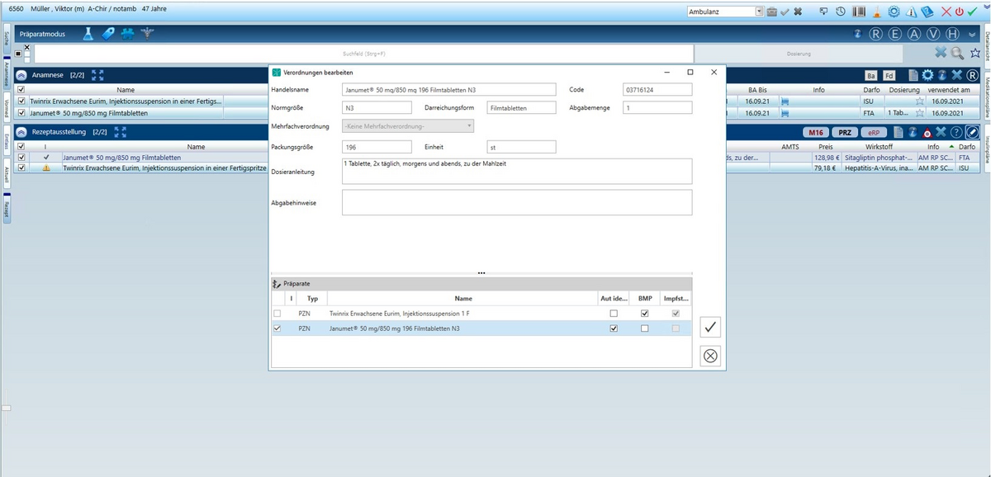Click the Abgabehinweise text area
Image resolution: width=991 pixels, height=477 pixels.
[517, 202]
